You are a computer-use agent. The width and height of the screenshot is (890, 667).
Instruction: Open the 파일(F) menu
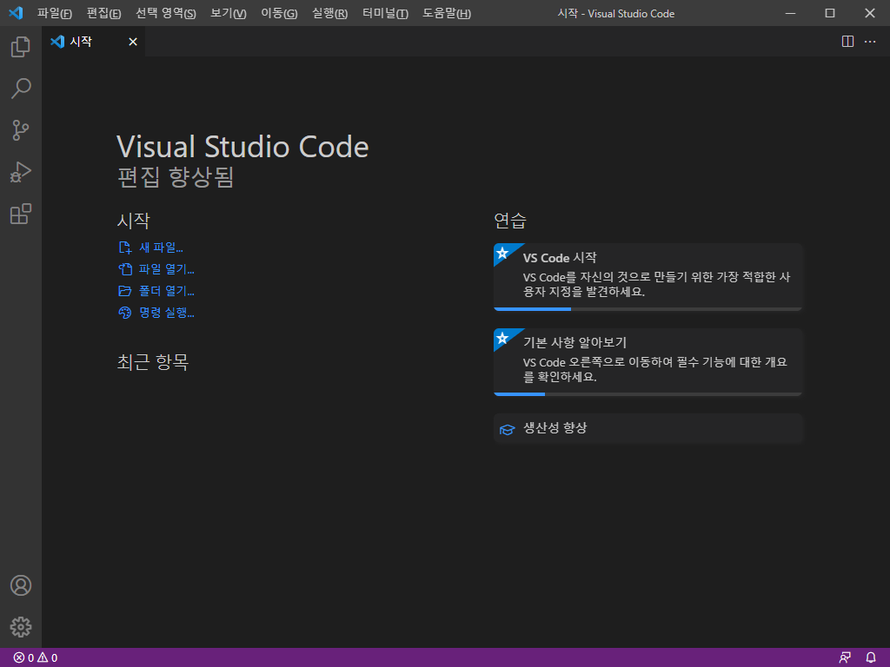coord(55,13)
